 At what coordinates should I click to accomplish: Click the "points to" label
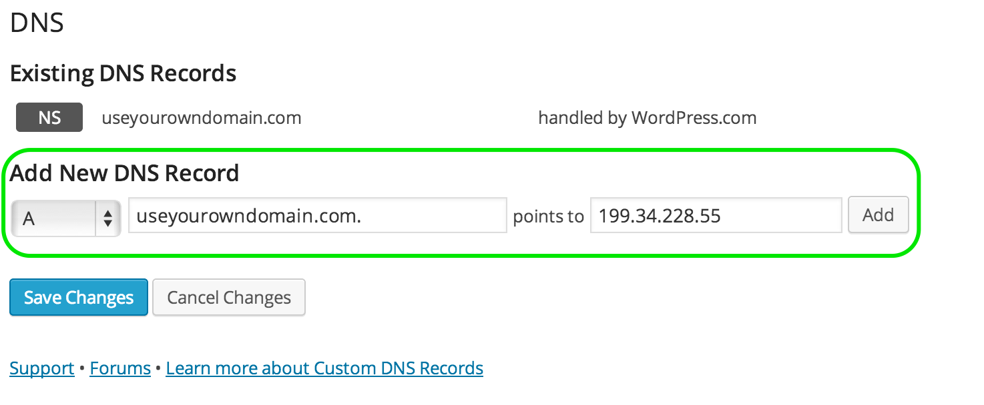(548, 215)
